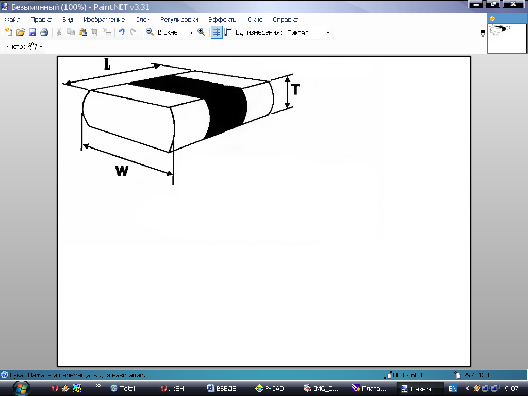This screenshot has height=396, width=528.
Task: Zoom out with the magnifier minus icon
Action: 150,32
